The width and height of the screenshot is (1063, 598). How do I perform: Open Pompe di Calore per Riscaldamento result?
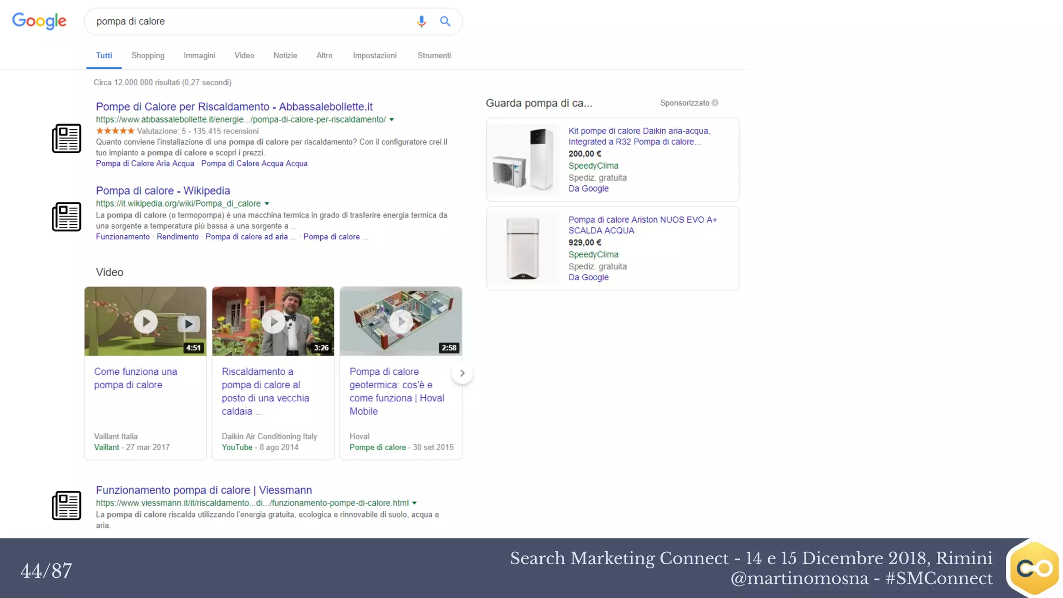click(x=234, y=106)
